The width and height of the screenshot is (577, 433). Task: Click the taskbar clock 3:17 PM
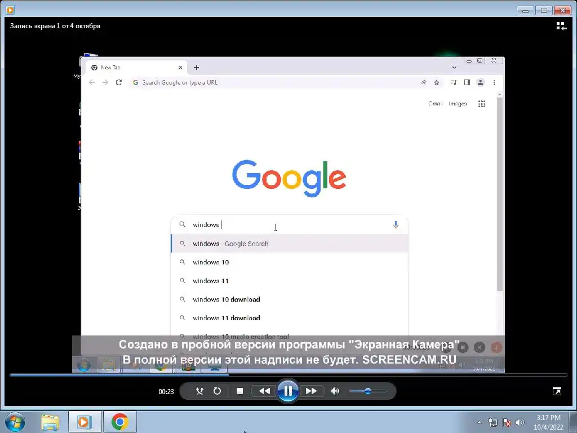tap(548, 422)
